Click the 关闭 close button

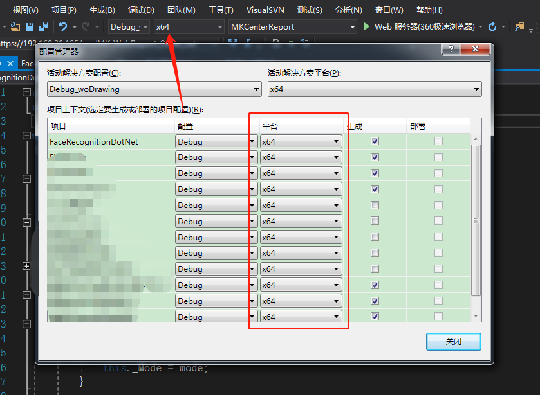pyautogui.click(x=454, y=342)
